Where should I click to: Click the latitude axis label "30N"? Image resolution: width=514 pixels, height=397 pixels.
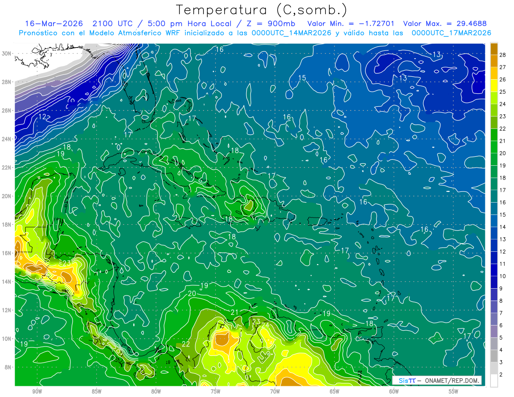pyautogui.click(x=7, y=54)
